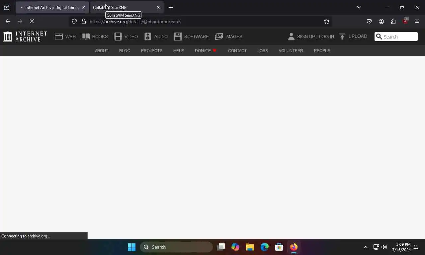Launch Copilot from taskbar
Viewport: 425px width, 255px height.
tap(235, 247)
